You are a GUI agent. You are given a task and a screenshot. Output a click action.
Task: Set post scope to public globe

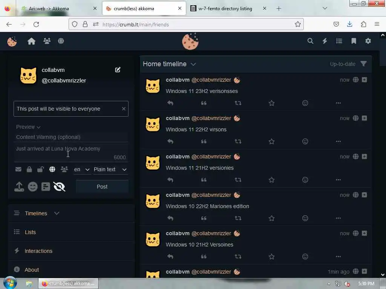click(52, 169)
